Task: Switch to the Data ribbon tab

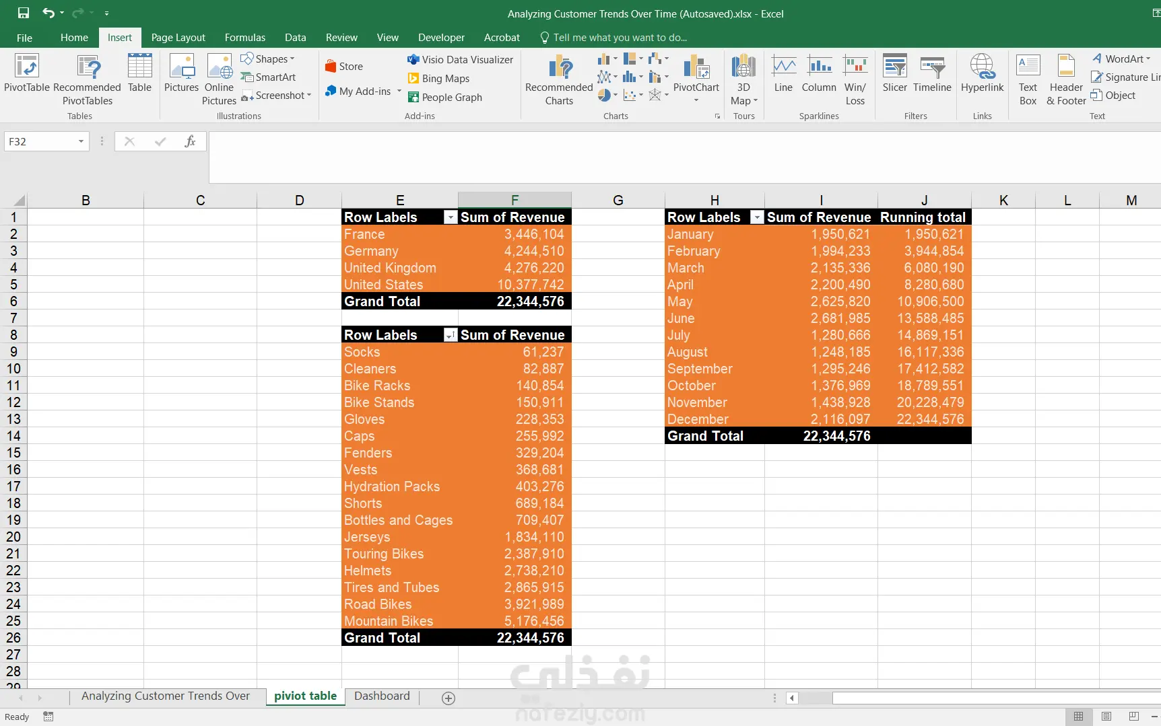Action: pyautogui.click(x=296, y=38)
